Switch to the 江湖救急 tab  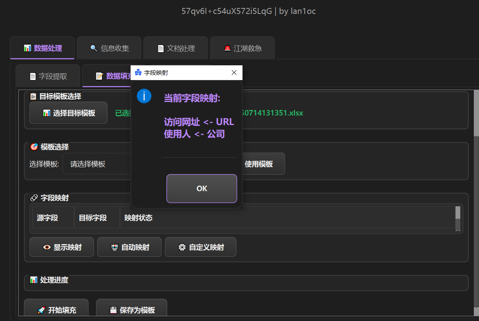pyautogui.click(x=242, y=48)
